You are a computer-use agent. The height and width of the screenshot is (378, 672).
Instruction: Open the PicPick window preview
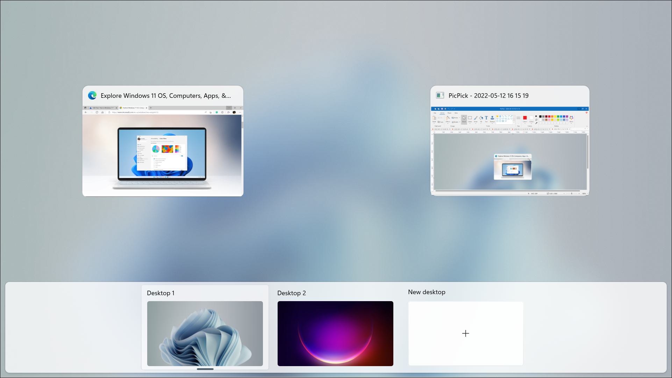[x=510, y=161]
